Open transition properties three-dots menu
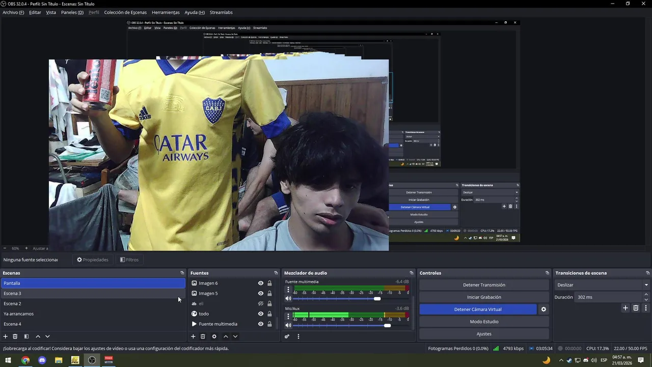Image resolution: width=652 pixels, height=367 pixels. pos(646,308)
